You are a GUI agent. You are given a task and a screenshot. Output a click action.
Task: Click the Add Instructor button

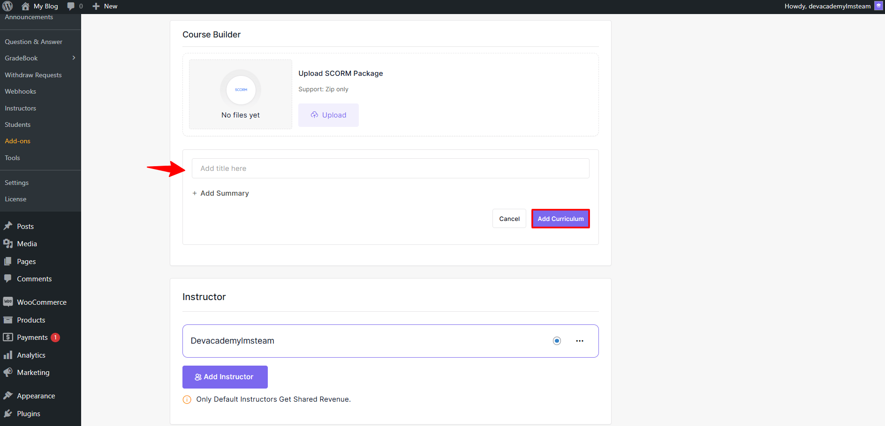[x=225, y=377]
